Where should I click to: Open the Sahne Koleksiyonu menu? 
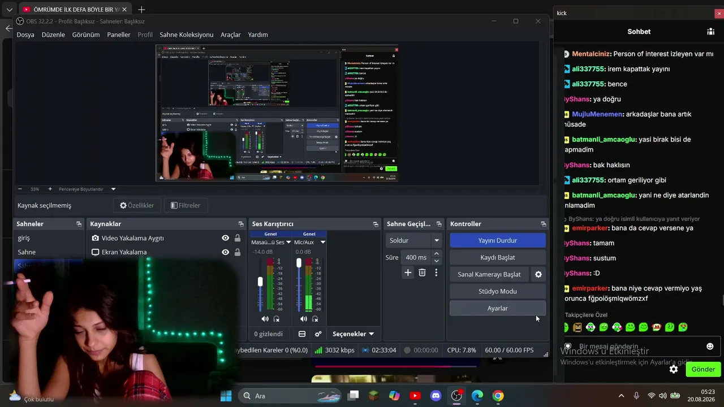(x=187, y=34)
